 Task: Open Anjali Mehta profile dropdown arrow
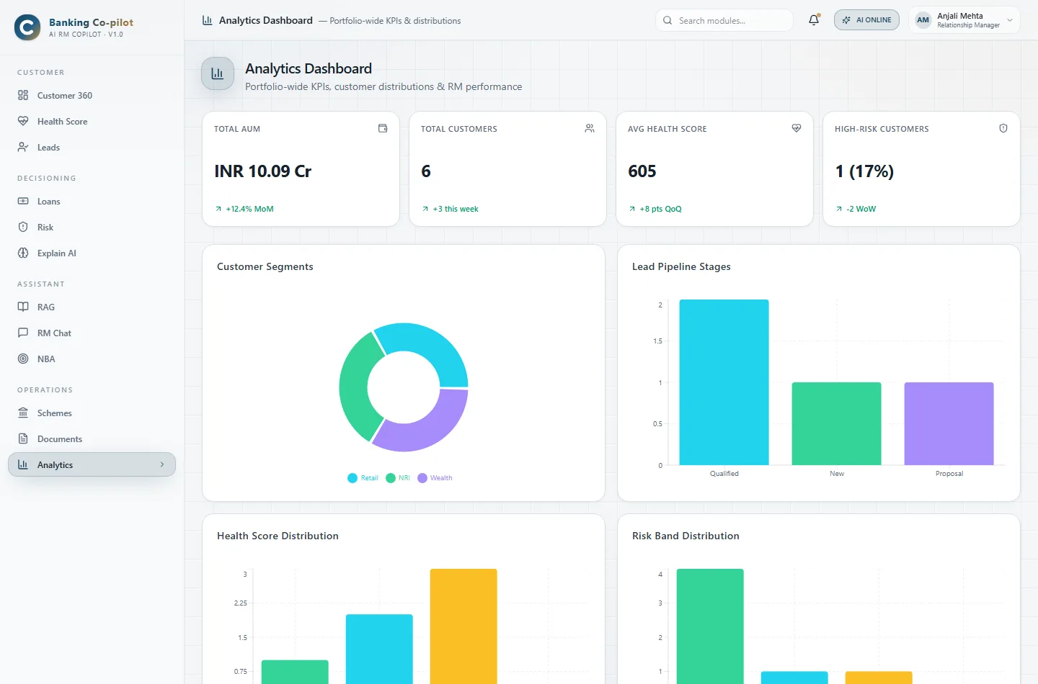point(1010,20)
